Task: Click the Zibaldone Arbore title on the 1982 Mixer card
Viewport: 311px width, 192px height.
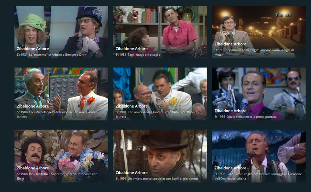Action: tap(230, 44)
